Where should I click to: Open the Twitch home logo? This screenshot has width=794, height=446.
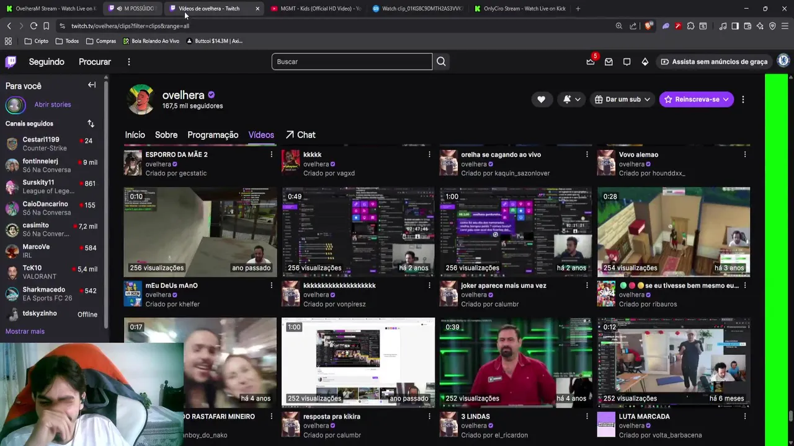tap(11, 61)
